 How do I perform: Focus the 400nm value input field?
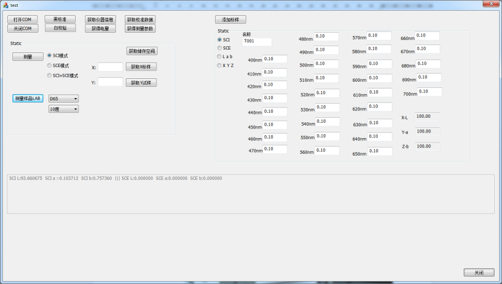(x=274, y=59)
